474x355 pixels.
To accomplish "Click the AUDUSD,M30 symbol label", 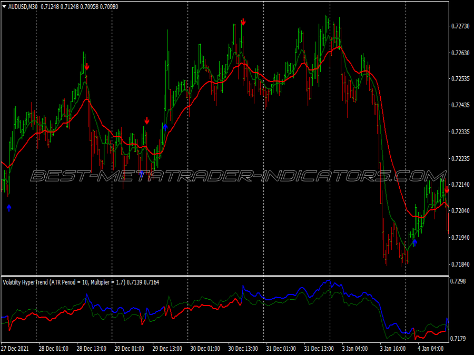I will pos(23,7).
